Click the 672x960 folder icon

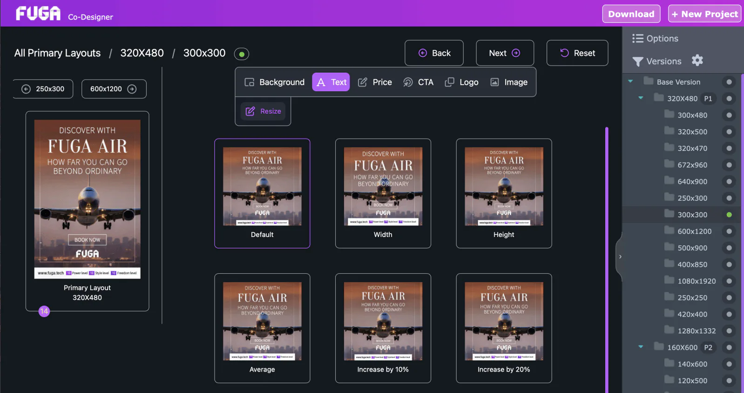(669, 164)
